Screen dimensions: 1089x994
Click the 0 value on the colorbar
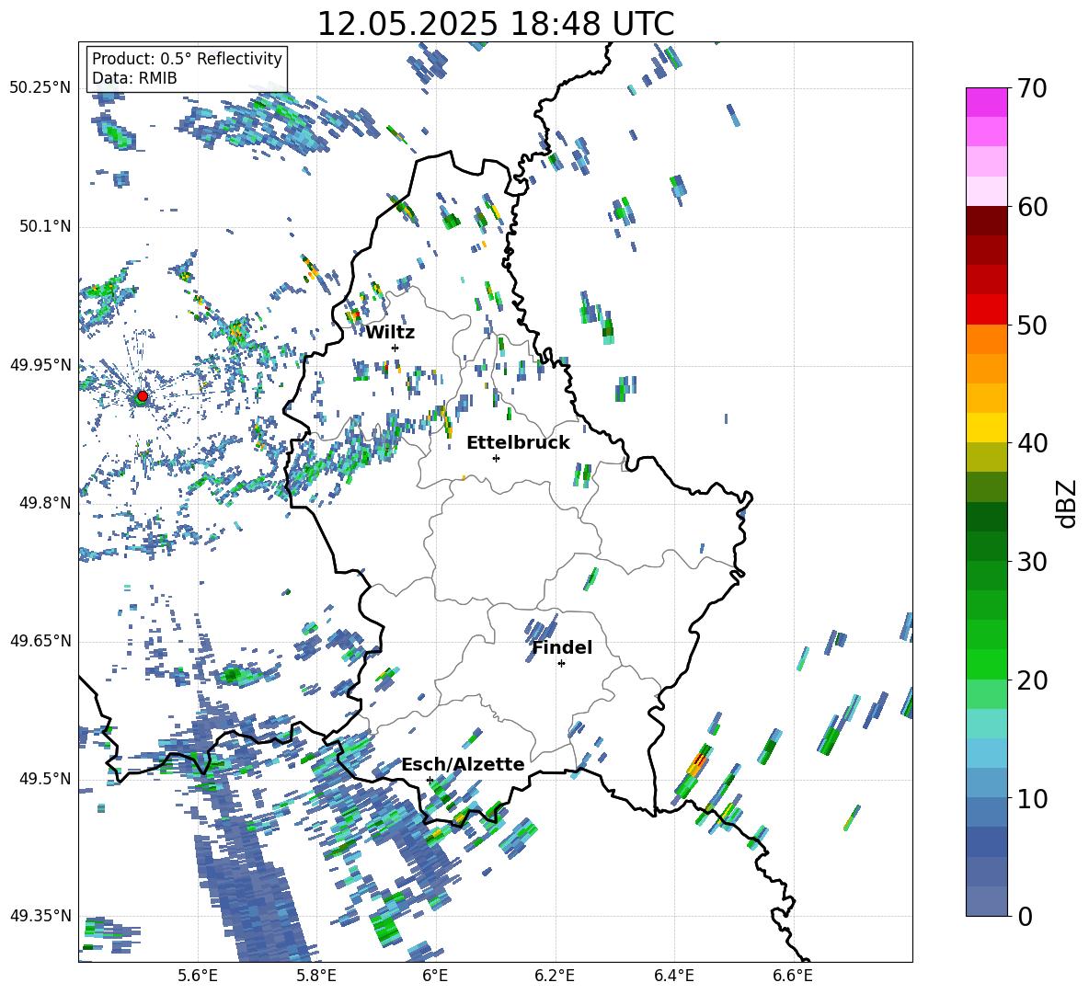pos(1025,916)
